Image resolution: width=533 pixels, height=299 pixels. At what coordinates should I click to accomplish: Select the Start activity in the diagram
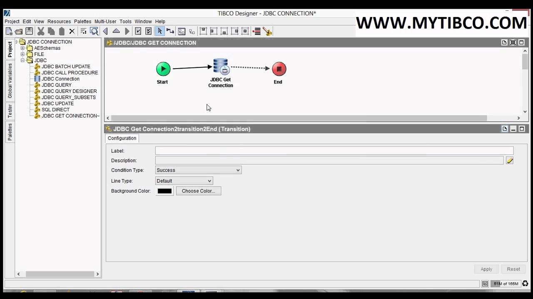coord(163,69)
